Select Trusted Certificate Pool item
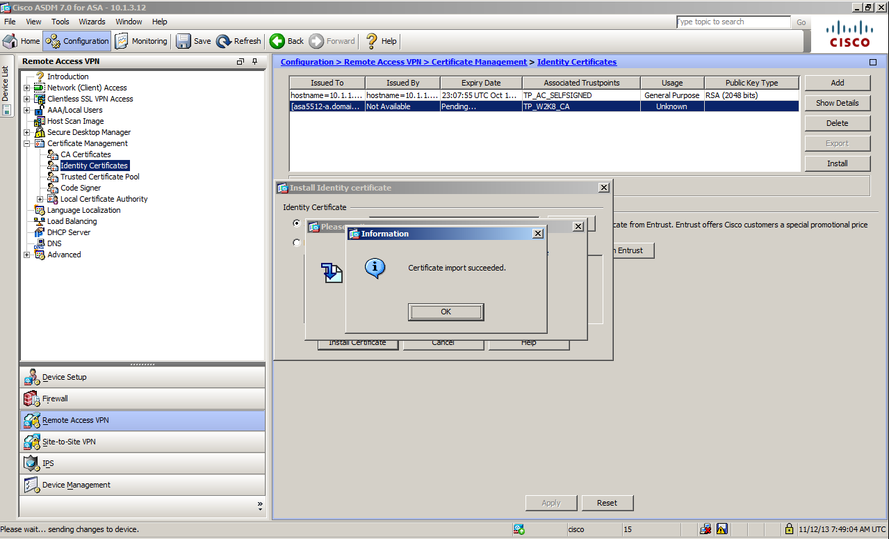This screenshot has height=539, width=889. tap(99, 177)
